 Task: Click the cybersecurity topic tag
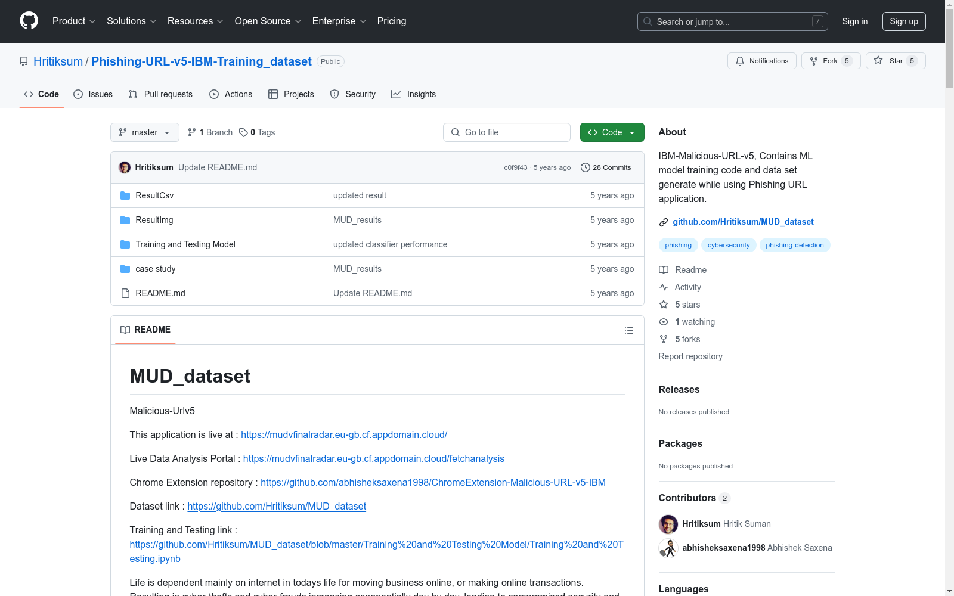click(729, 245)
